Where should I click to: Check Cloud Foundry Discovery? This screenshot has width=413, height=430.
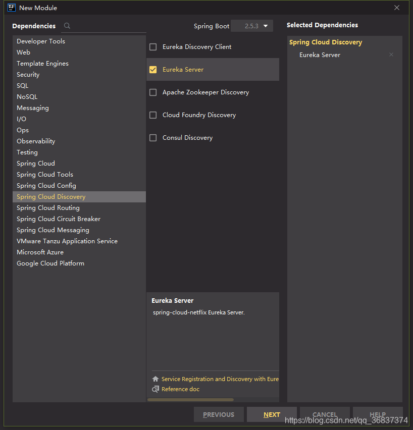pos(153,115)
